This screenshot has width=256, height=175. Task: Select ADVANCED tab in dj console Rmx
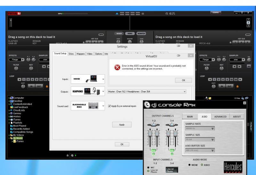pyautogui.click(x=220, y=117)
